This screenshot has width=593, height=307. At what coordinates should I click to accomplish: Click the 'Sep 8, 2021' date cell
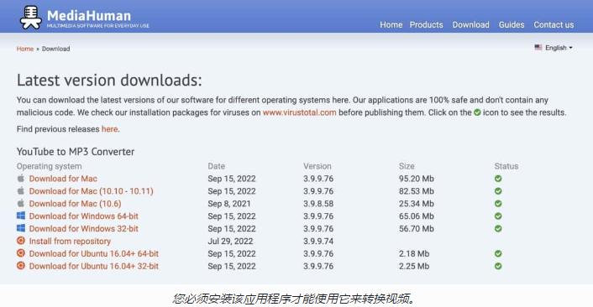pyautogui.click(x=229, y=204)
